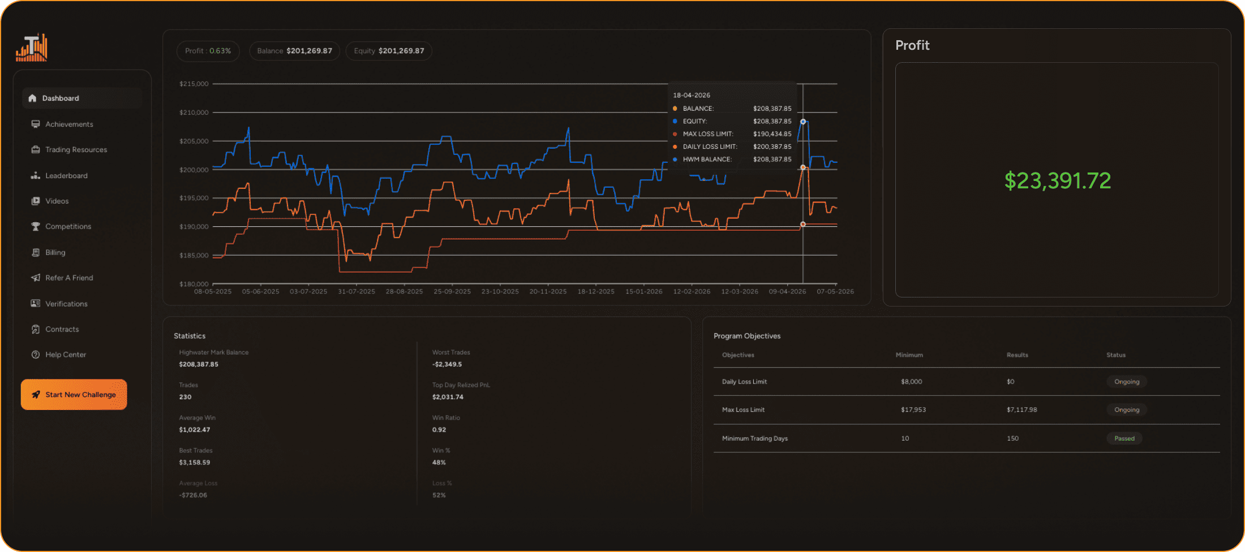Click the Help Center question mark icon
1245x552 pixels.
pos(36,355)
